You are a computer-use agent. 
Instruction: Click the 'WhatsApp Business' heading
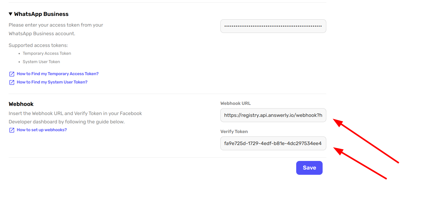click(x=41, y=14)
